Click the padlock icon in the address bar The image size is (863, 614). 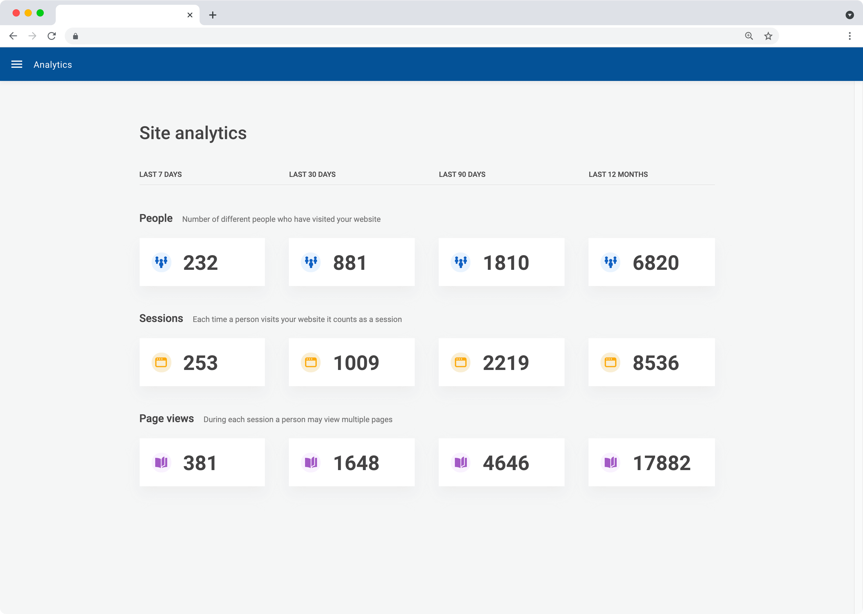(x=75, y=36)
